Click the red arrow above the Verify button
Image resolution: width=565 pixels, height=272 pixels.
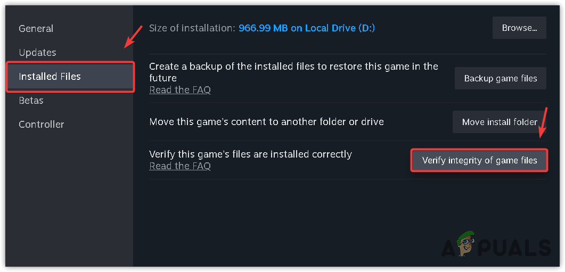pos(544,122)
